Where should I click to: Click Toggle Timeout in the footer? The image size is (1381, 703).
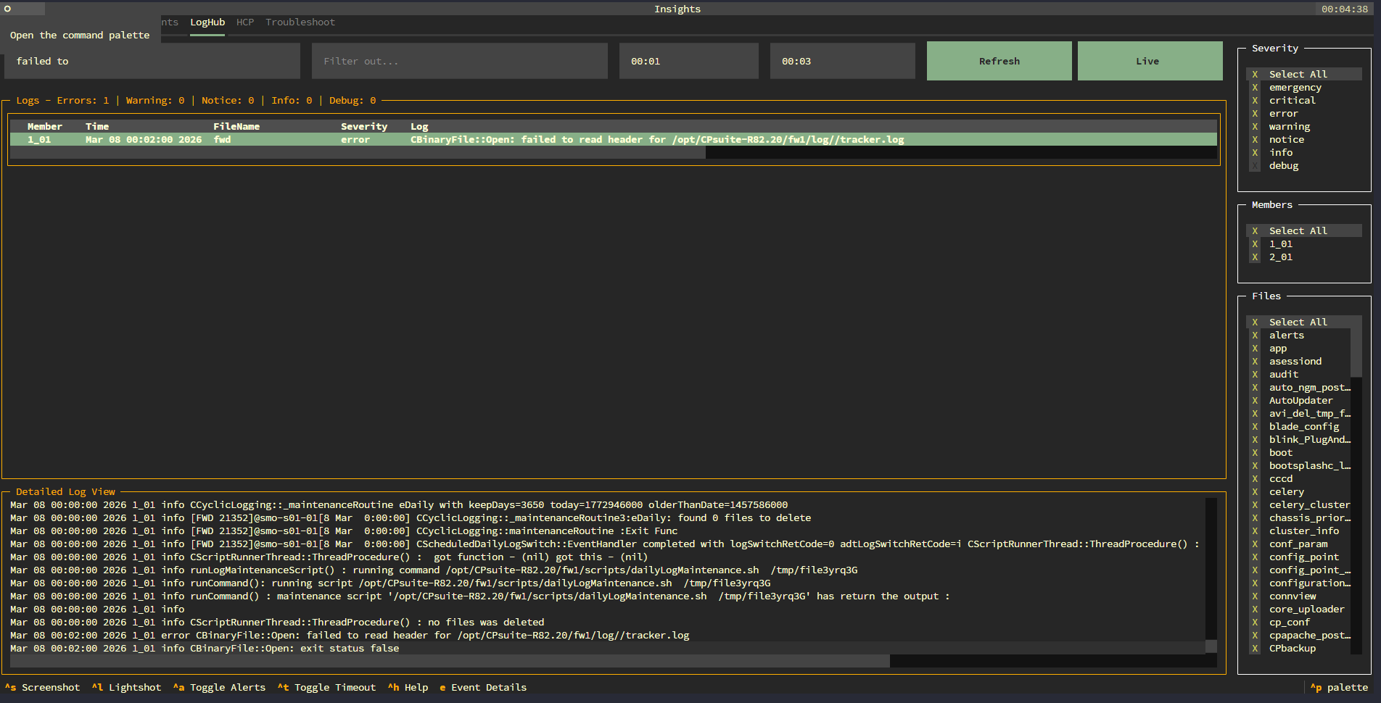pyautogui.click(x=326, y=687)
